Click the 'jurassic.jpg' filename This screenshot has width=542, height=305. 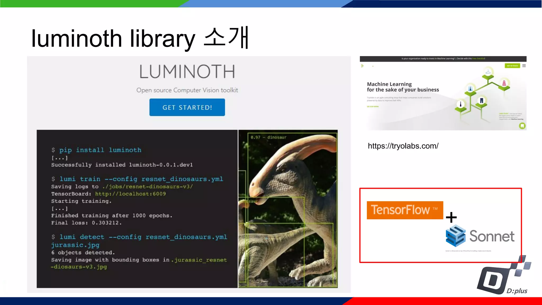75,245
